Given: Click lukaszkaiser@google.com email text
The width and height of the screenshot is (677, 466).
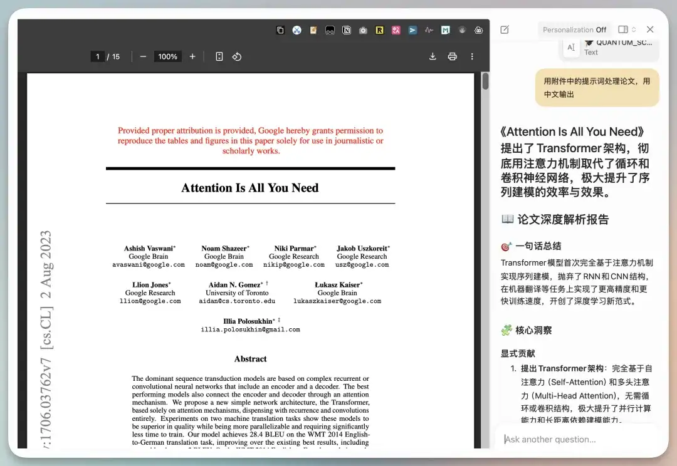Looking at the screenshot, I should click(x=337, y=301).
